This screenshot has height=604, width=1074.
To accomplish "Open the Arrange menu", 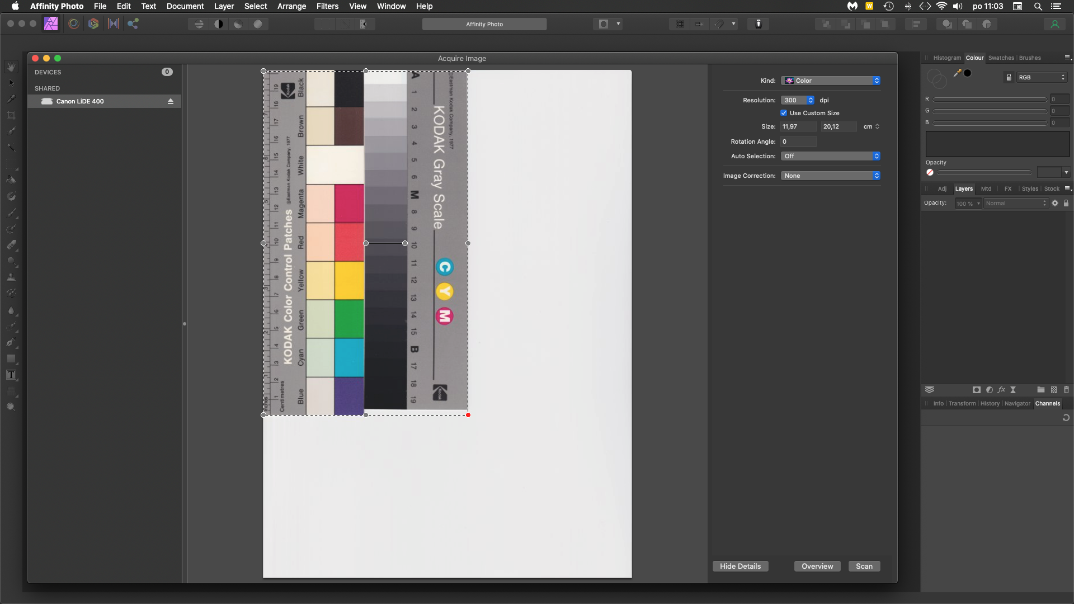I will pos(291,6).
